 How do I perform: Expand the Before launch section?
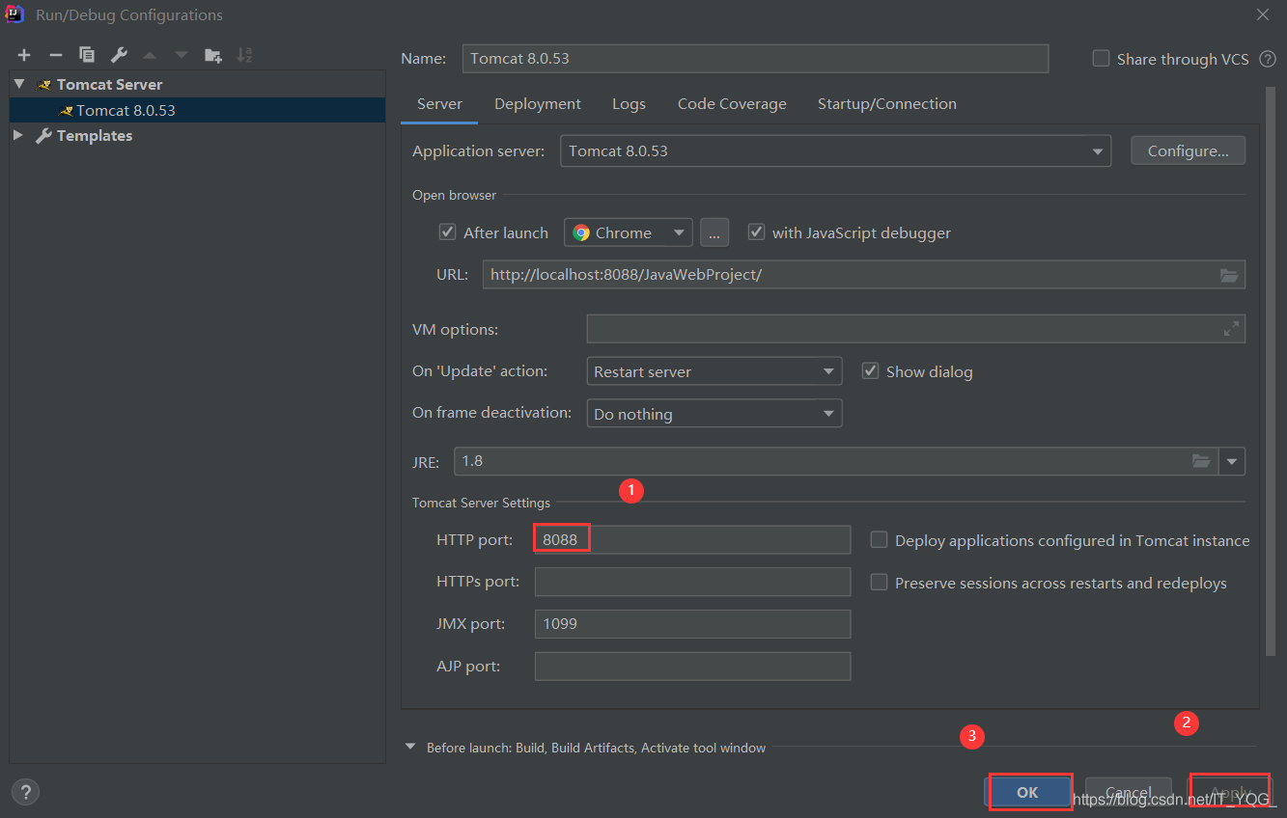(x=410, y=747)
